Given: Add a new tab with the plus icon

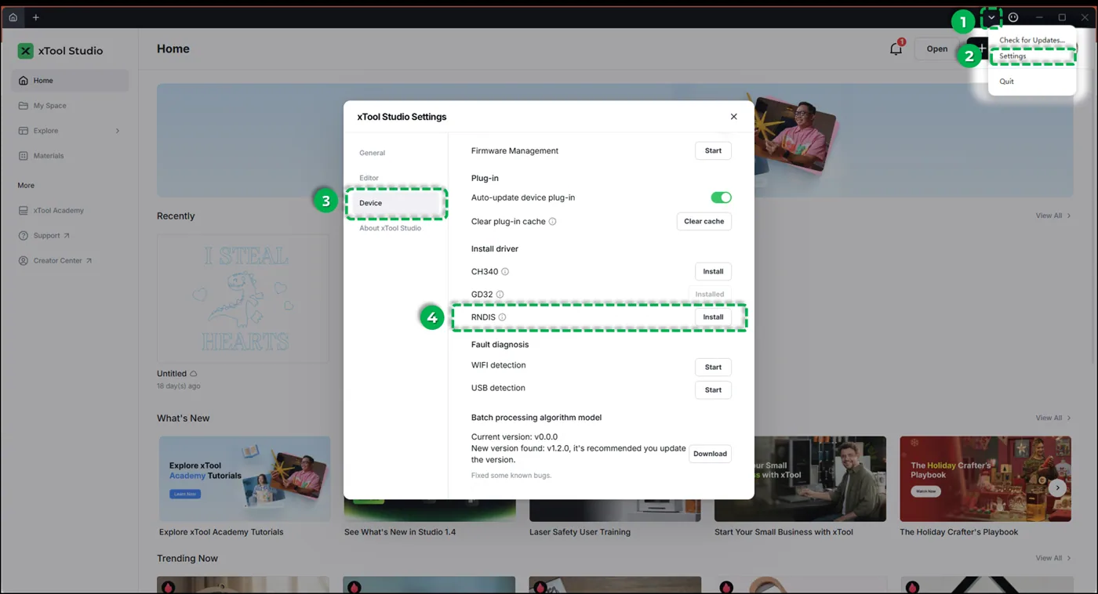Looking at the screenshot, I should (x=36, y=17).
